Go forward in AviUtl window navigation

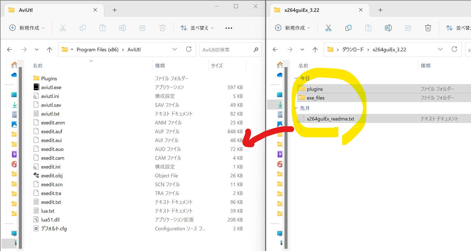[24, 50]
